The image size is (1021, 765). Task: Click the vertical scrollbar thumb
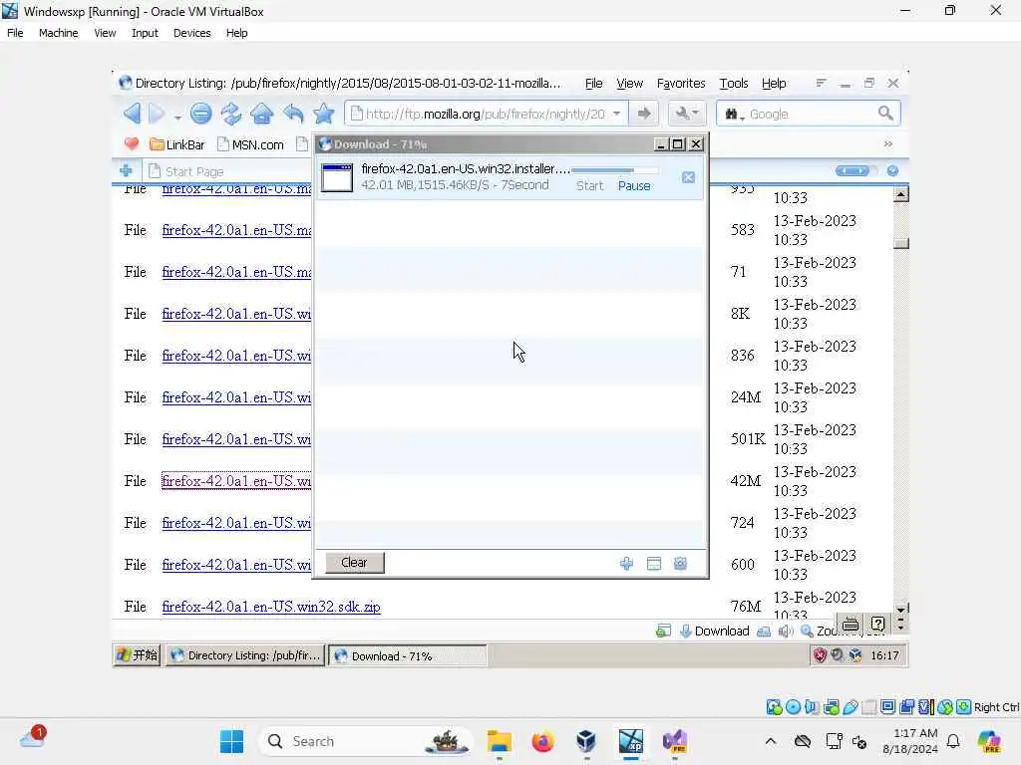(x=900, y=243)
